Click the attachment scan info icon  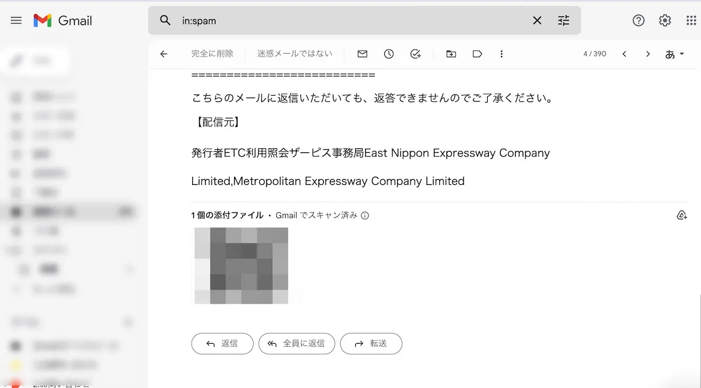[365, 215]
